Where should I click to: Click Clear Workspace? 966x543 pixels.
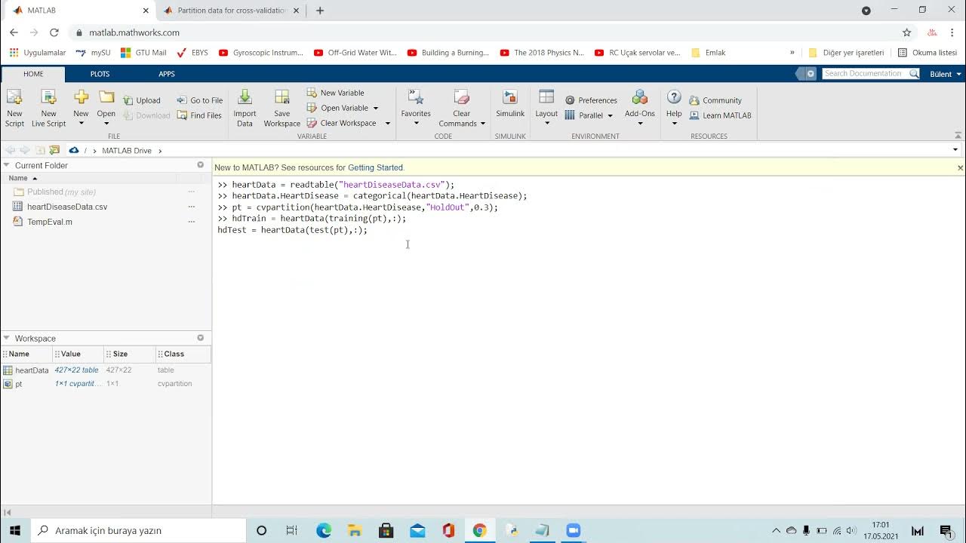(341, 123)
